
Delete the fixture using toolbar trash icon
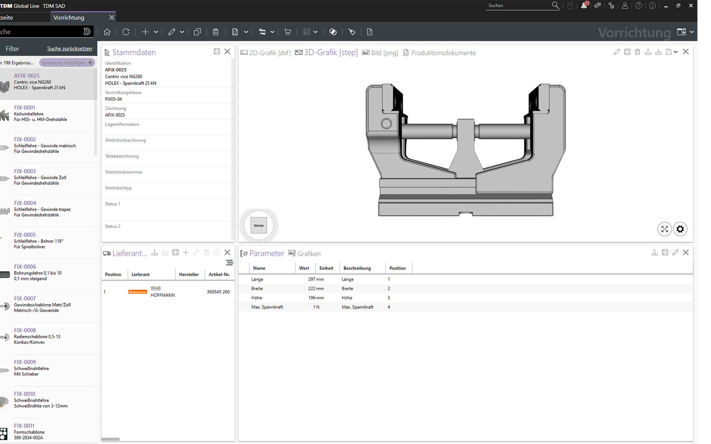215,32
